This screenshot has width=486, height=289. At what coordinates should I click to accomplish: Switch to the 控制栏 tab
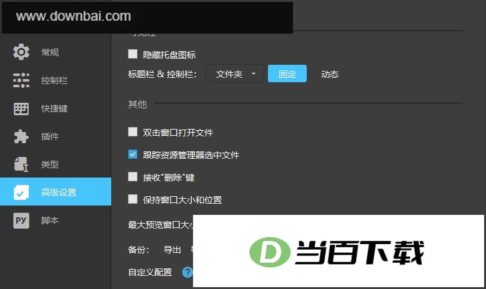pos(56,80)
